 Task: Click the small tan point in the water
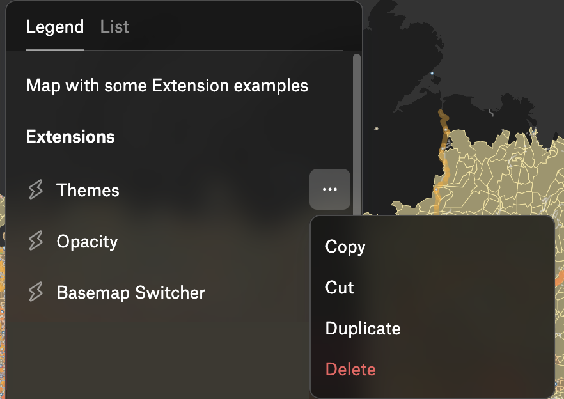[x=376, y=129]
